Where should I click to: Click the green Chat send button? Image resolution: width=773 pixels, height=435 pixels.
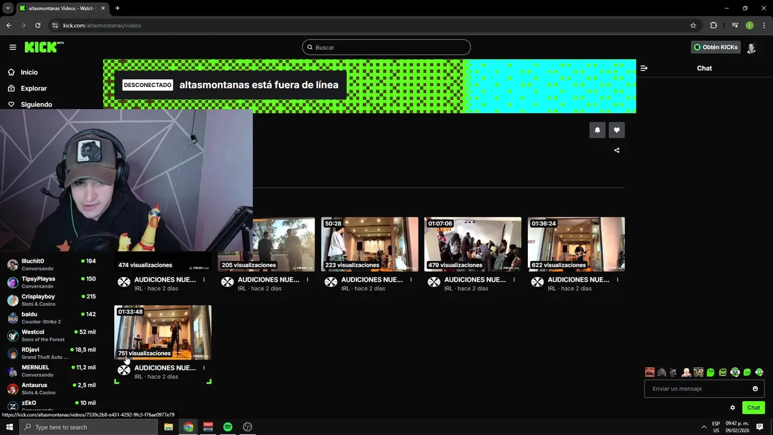[753, 408]
